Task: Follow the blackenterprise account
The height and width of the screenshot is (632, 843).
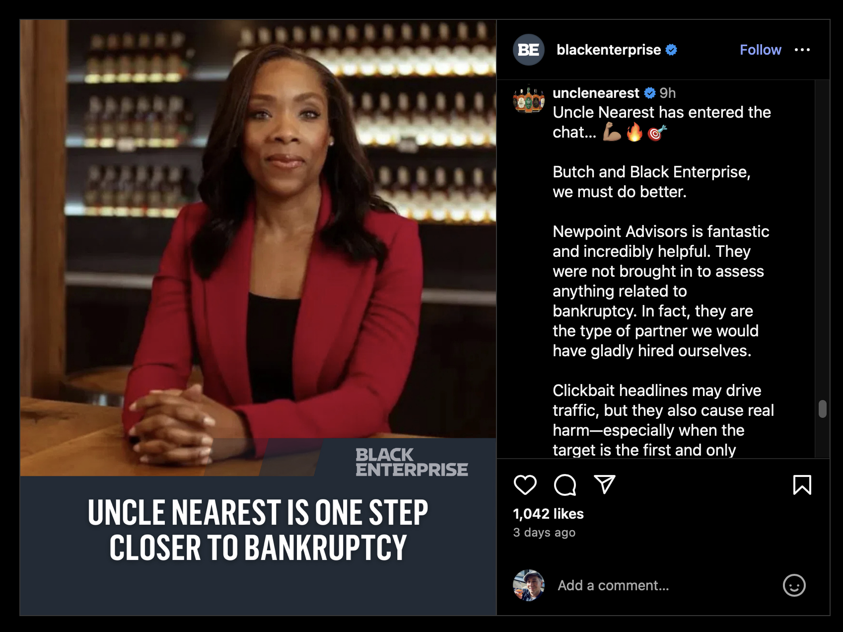Action: pyautogui.click(x=760, y=50)
